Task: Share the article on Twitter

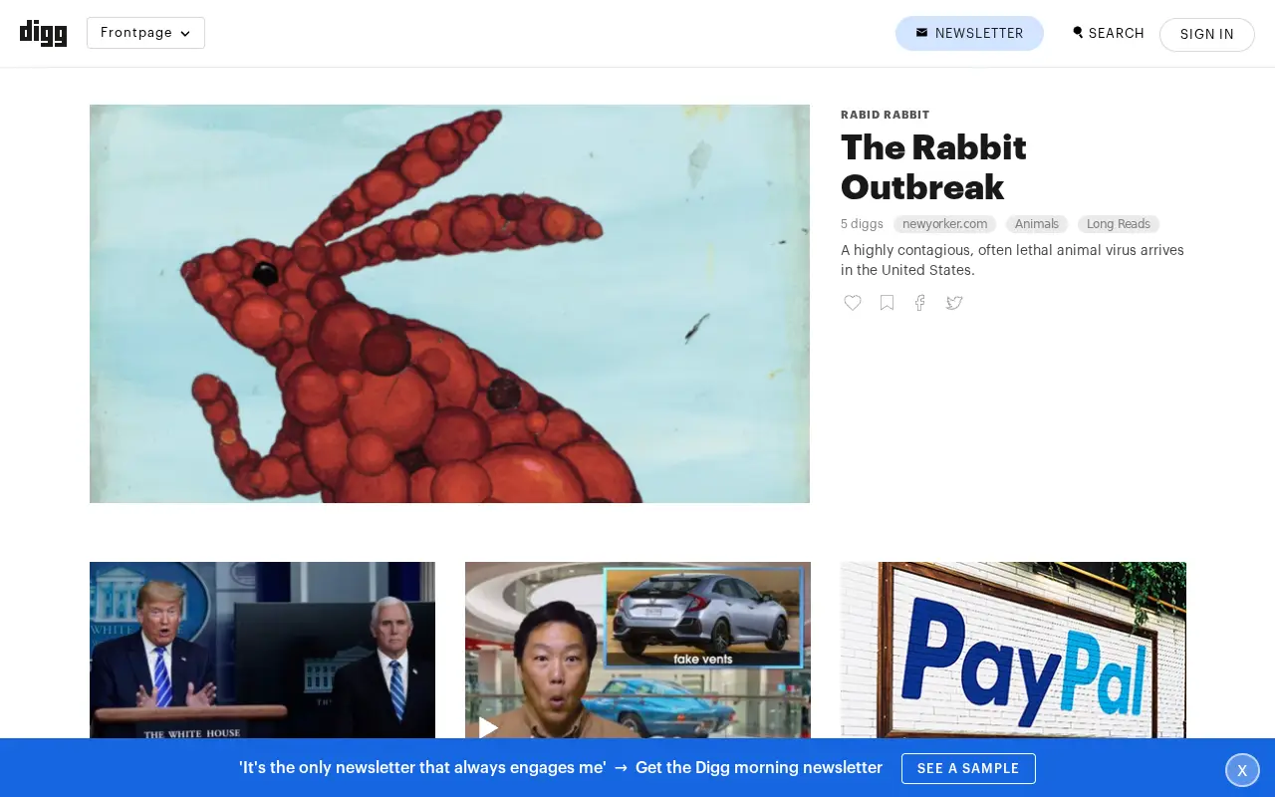Action: 954,303
